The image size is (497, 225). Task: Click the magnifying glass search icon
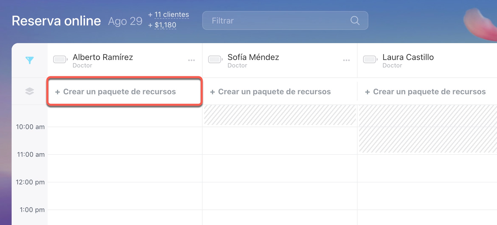(x=355, y=20)
